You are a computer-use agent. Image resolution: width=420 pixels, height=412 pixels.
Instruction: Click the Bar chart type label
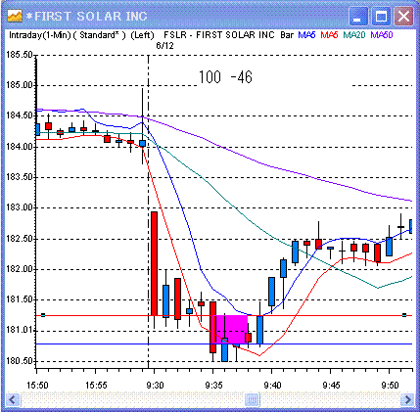287,35
